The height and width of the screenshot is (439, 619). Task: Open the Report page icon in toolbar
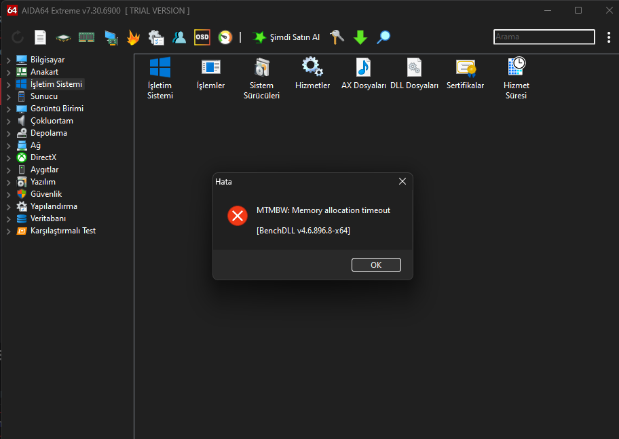(x=40, y=37)
